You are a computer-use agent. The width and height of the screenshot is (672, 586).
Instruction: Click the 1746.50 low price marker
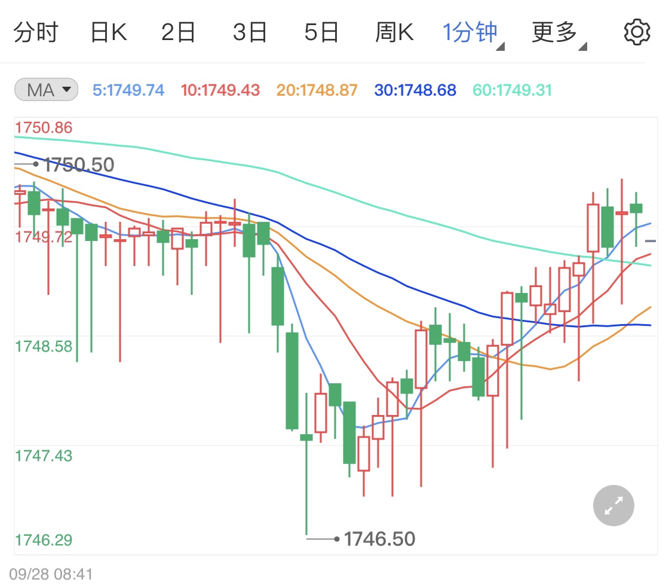click(381, 538)
